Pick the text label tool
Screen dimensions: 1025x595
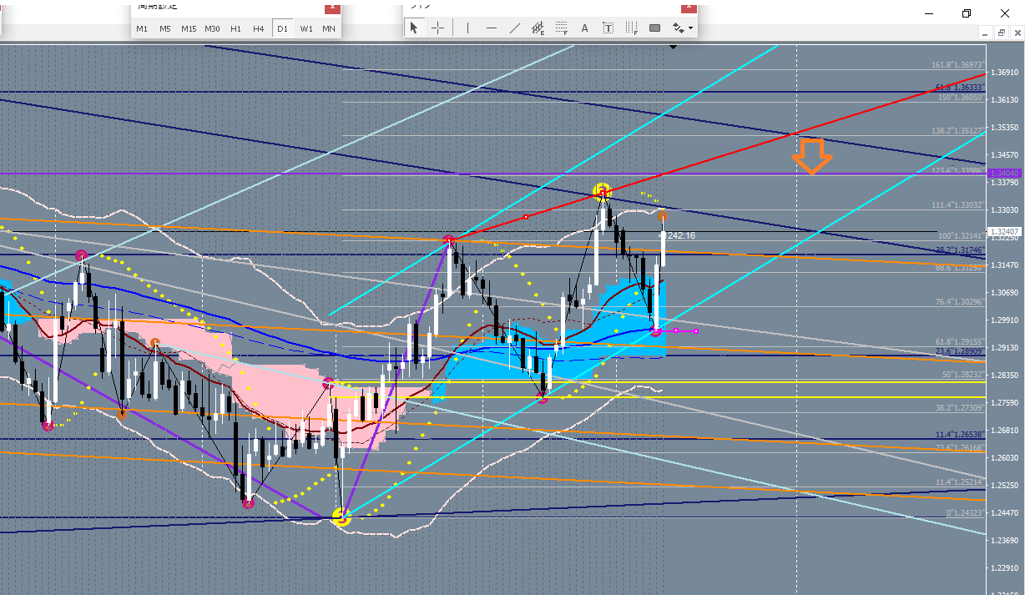[608, 28]
